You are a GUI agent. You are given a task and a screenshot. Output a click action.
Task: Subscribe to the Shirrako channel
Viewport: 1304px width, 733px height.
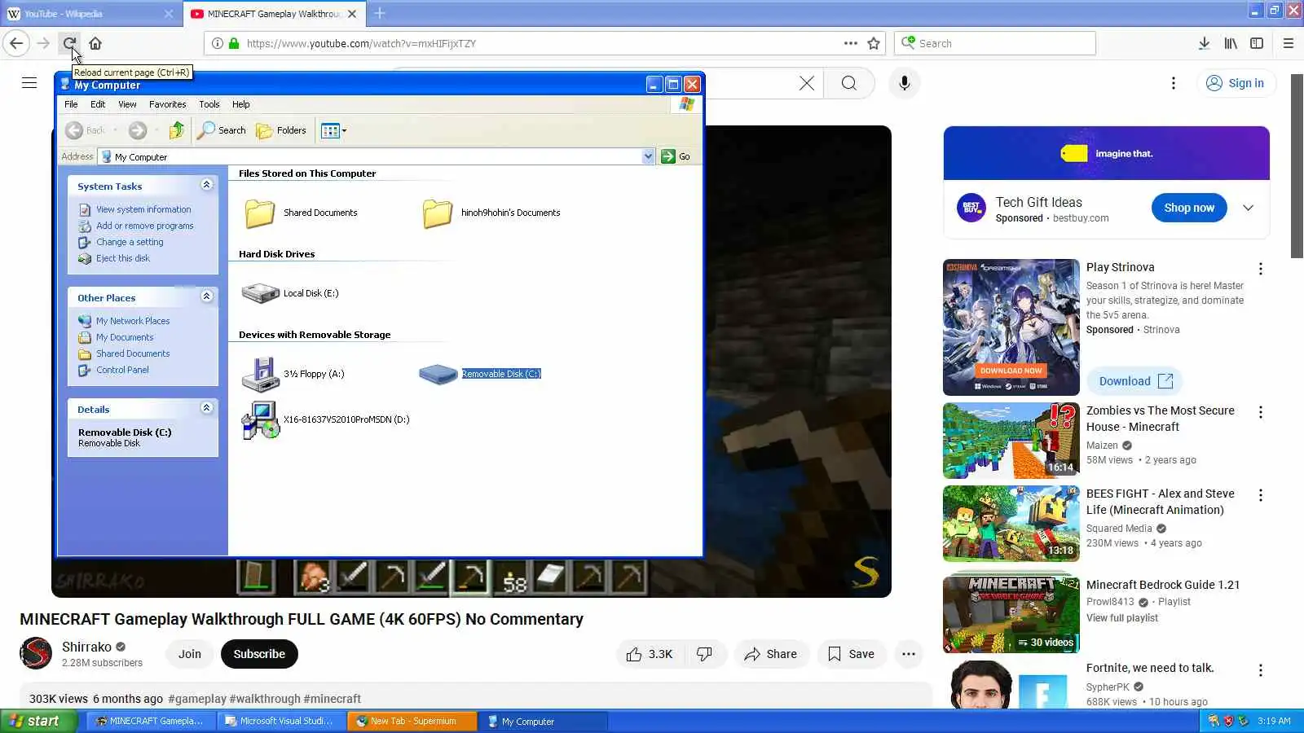click(259, 654)
